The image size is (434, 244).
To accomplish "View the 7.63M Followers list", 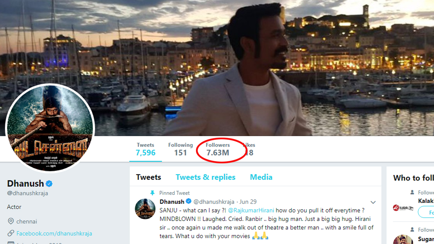I will click(218, 149).
